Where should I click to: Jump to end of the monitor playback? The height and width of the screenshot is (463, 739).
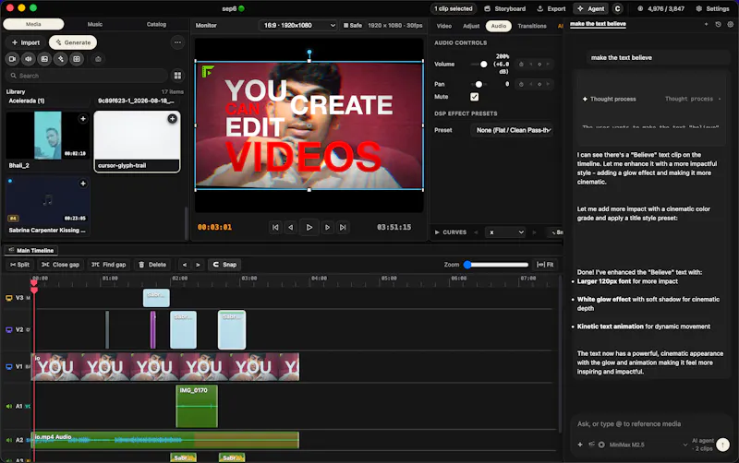pyautogui.click(x=343, y=227)
